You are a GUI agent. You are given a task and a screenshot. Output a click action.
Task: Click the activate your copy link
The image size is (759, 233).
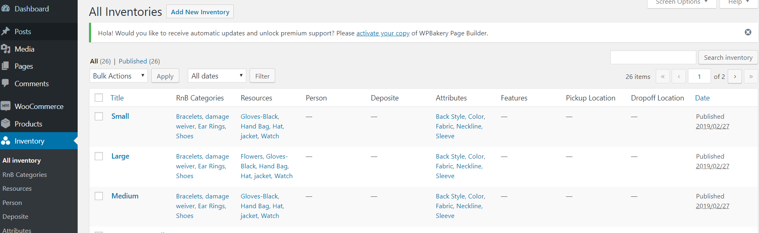(x=383, y=33)
